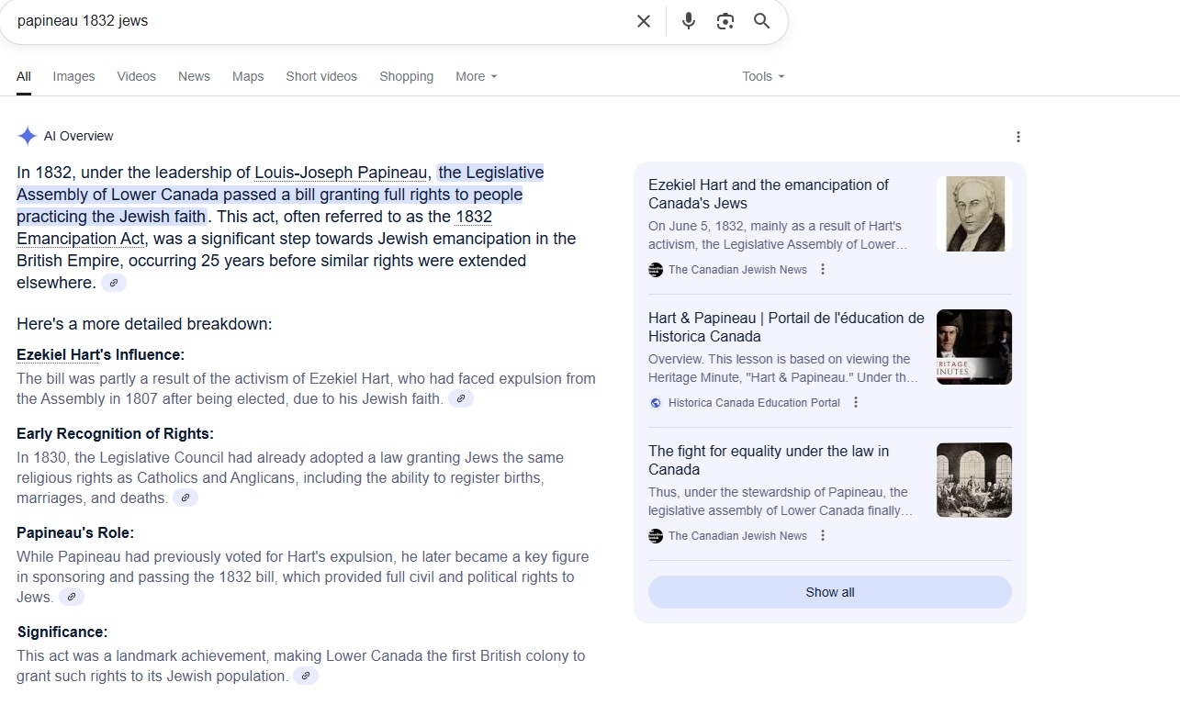Open the Ezekiel Hart link in Hart's Influence heading

57,354
